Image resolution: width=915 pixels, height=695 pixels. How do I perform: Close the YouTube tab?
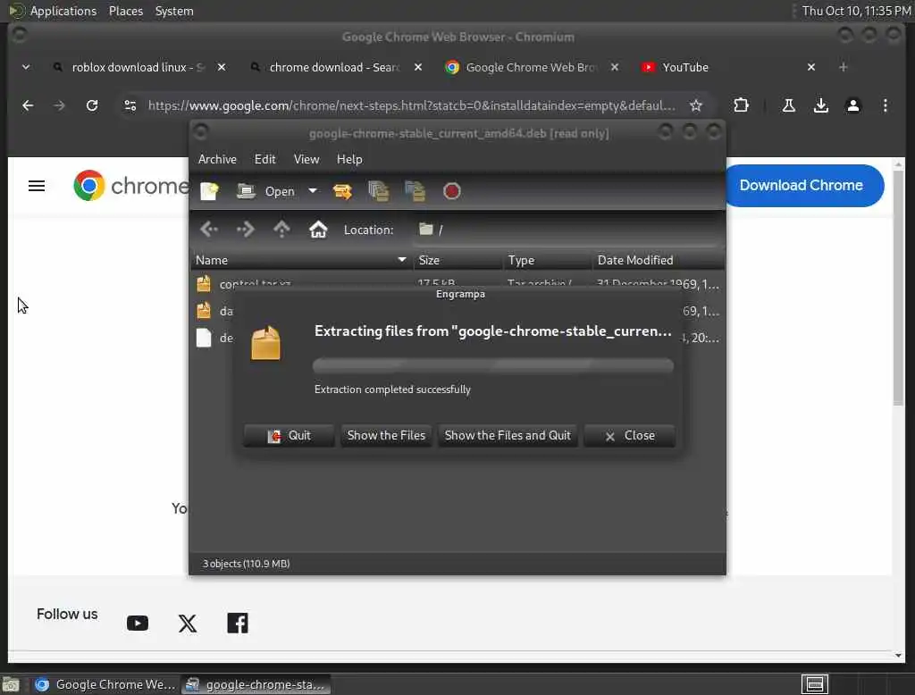pos(811,68)
